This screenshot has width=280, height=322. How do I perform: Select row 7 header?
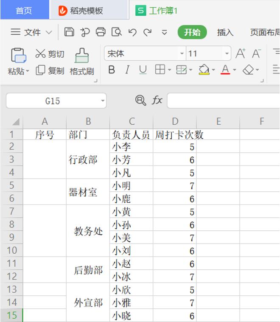click(12, 211)
